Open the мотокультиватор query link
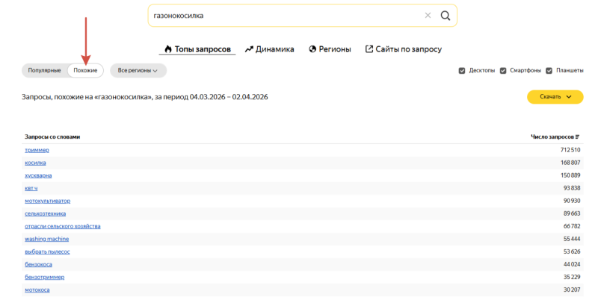 [48, 201]
